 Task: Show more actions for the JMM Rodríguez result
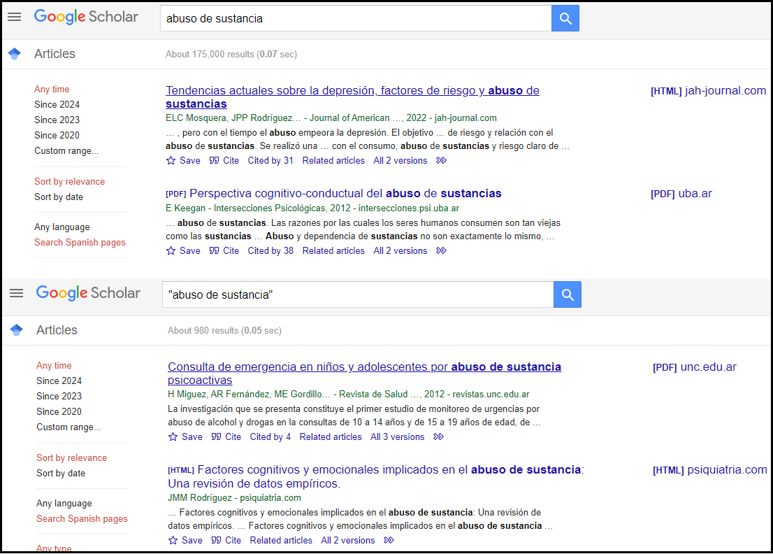[x=389, y=541]
